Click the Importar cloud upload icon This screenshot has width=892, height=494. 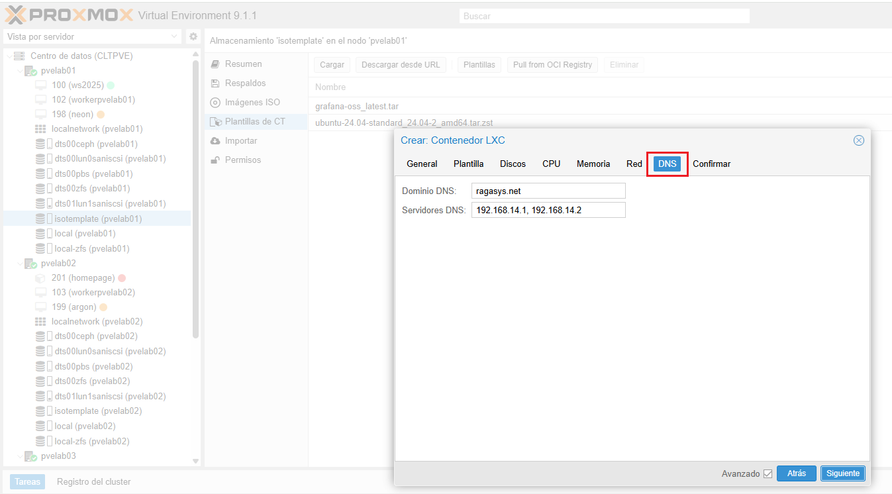(x=215, y=141)
